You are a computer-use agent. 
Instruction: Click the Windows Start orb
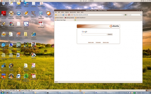click(x=3, y=93)
